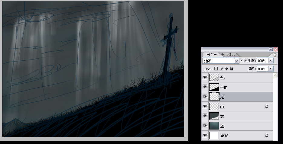
Task: Click the cross grave marker on canvas
Action: [169, 47]
